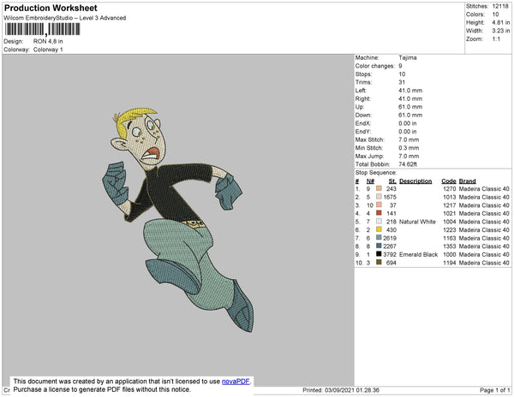Click the barcode under Production Worksheet
Image resolution: width=514 pixels, height=397 pixels.
(42, 29)
